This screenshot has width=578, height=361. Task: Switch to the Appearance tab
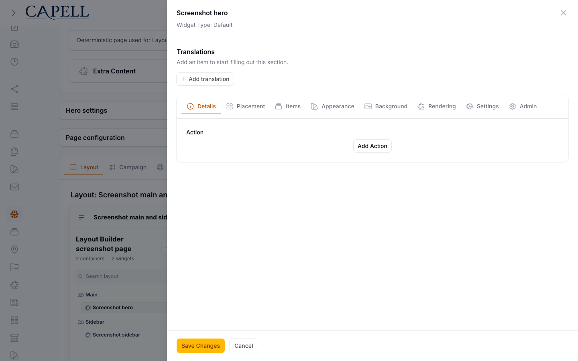(x=332, y=106)
